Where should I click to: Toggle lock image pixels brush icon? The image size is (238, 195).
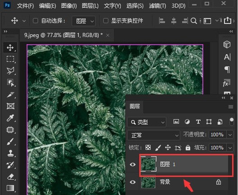[158, 148]
